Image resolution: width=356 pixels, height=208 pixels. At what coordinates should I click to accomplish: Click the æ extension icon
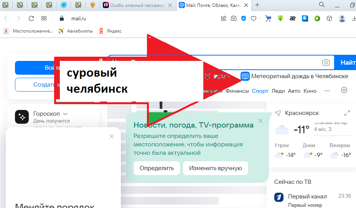(x=293, y=18)
